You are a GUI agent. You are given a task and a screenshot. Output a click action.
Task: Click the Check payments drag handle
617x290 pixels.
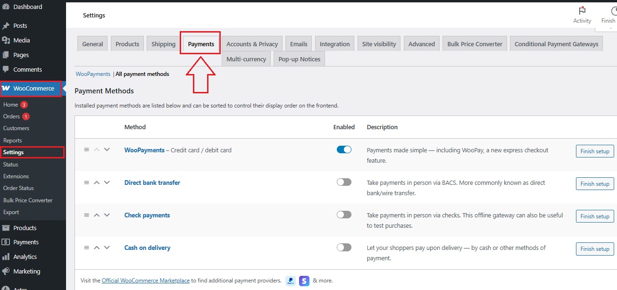86,215
